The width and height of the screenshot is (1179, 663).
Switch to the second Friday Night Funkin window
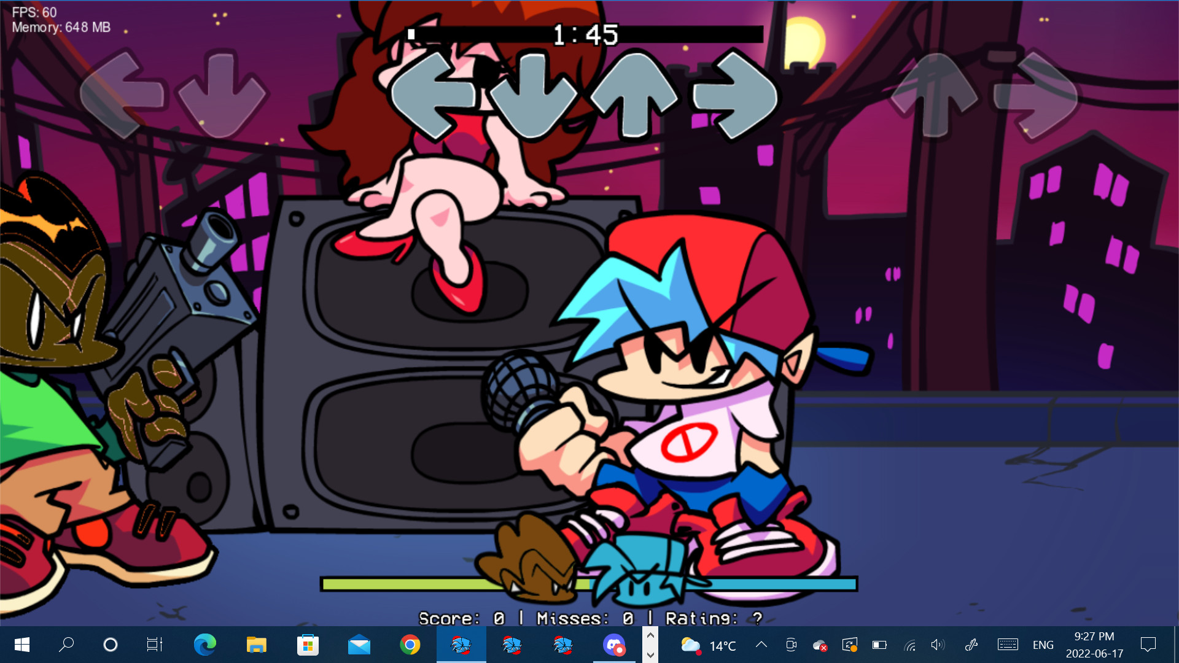512,645
